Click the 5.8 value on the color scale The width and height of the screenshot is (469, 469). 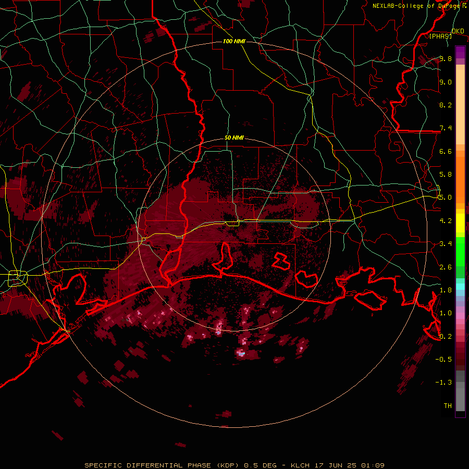[446, 175]
